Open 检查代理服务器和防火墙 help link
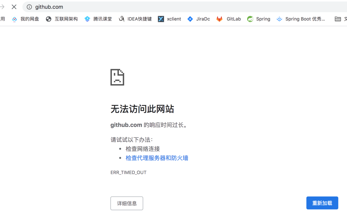Viewport: 347px width, 217px height. pyautogui.click(x=157, y=158)
